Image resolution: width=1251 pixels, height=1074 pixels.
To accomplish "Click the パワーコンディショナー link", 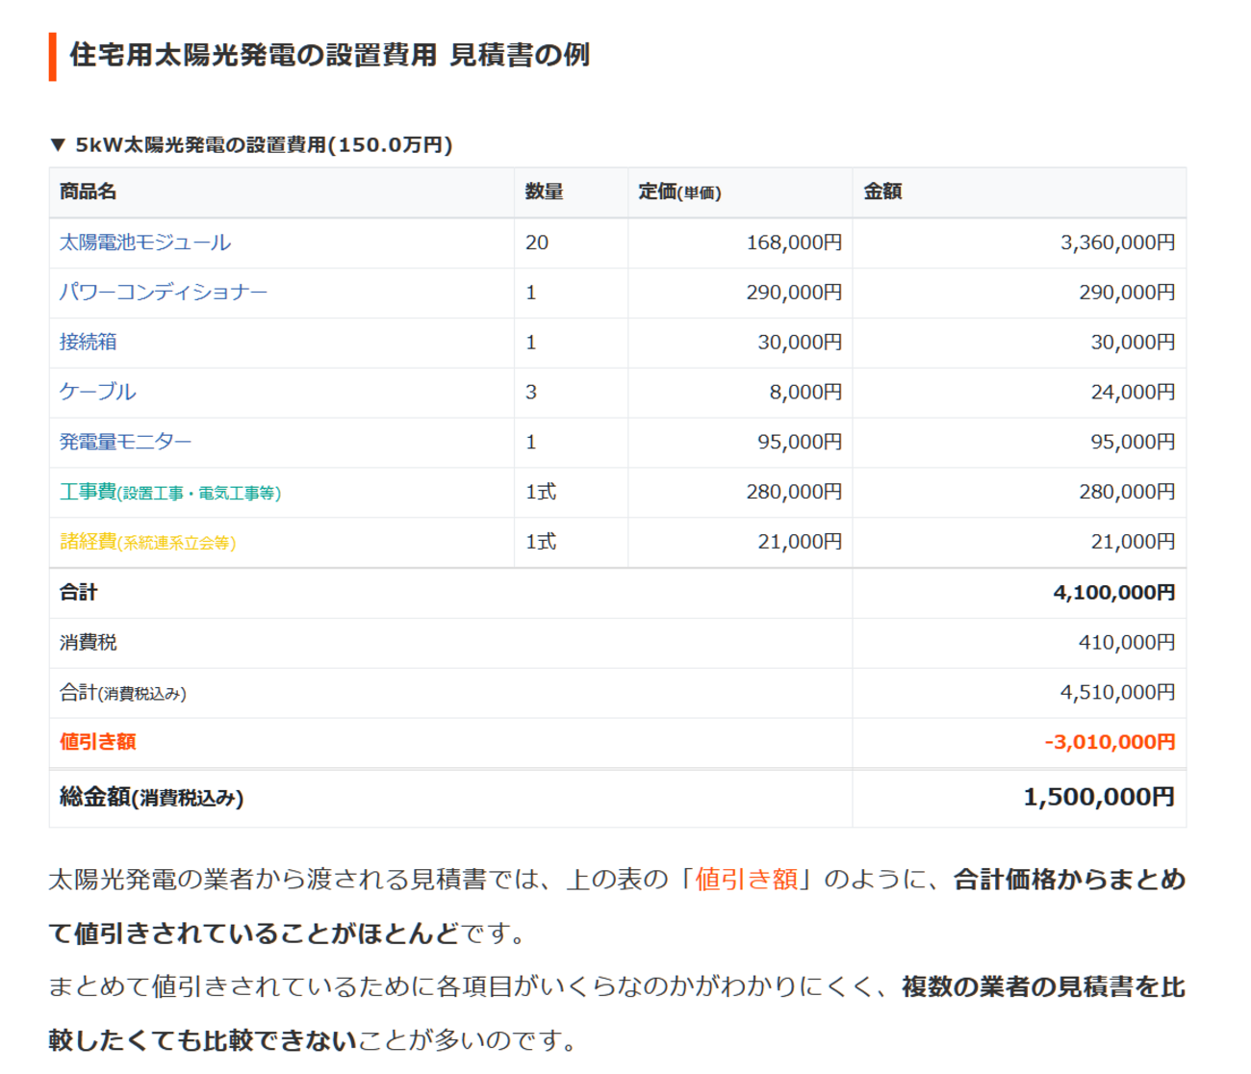I will (163, 293).
